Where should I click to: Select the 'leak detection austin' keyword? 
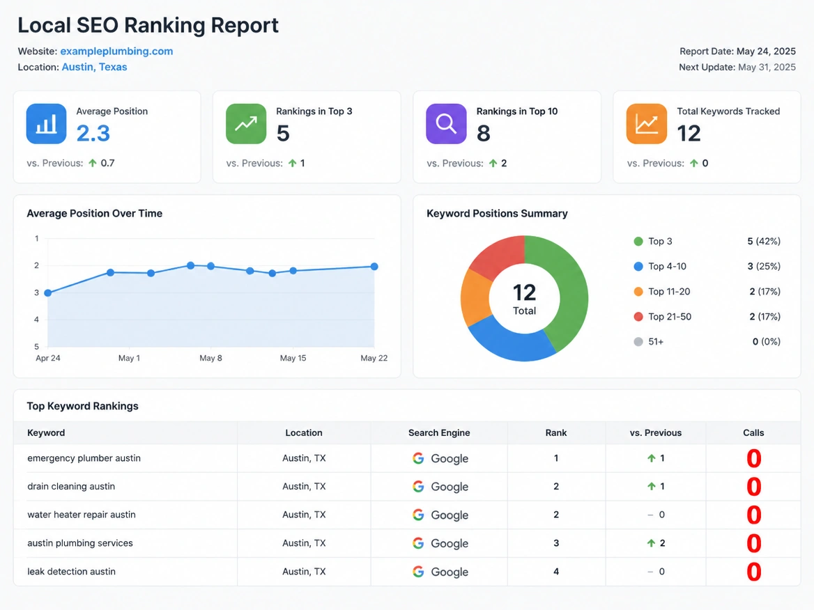[x=72, y=572]
